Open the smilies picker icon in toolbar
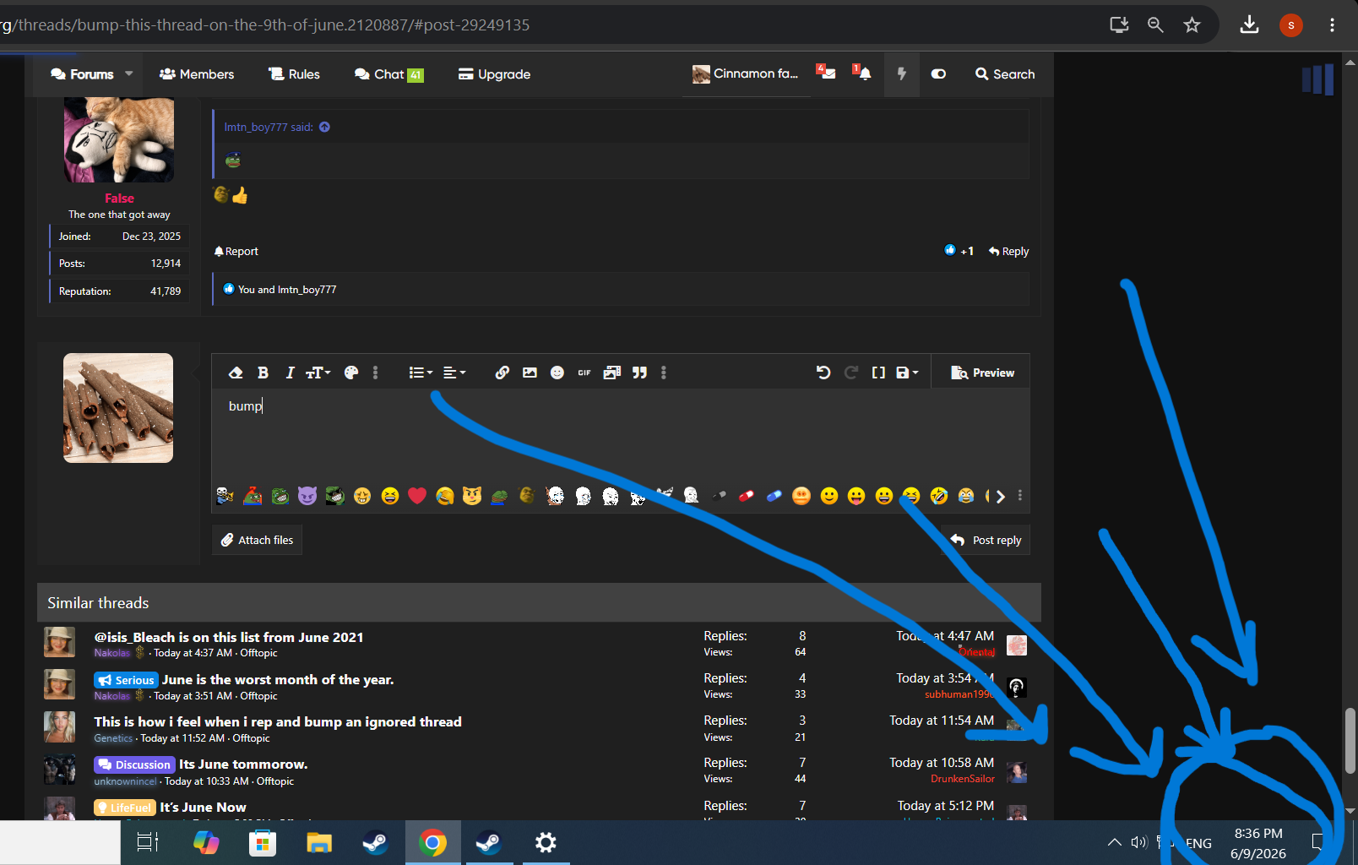The image size is (1358, 865). click(x=557, y=373)
